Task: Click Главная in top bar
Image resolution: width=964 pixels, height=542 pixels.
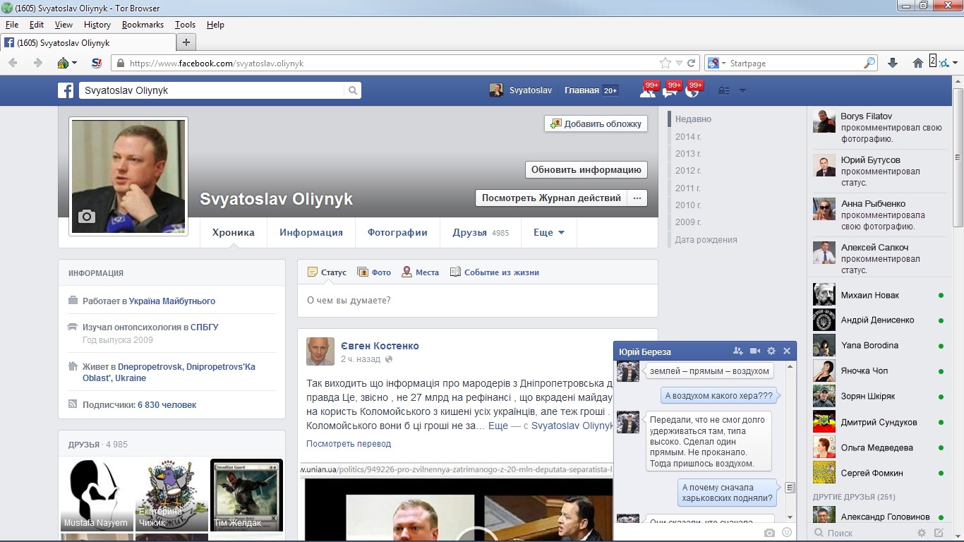Action: 582,90
